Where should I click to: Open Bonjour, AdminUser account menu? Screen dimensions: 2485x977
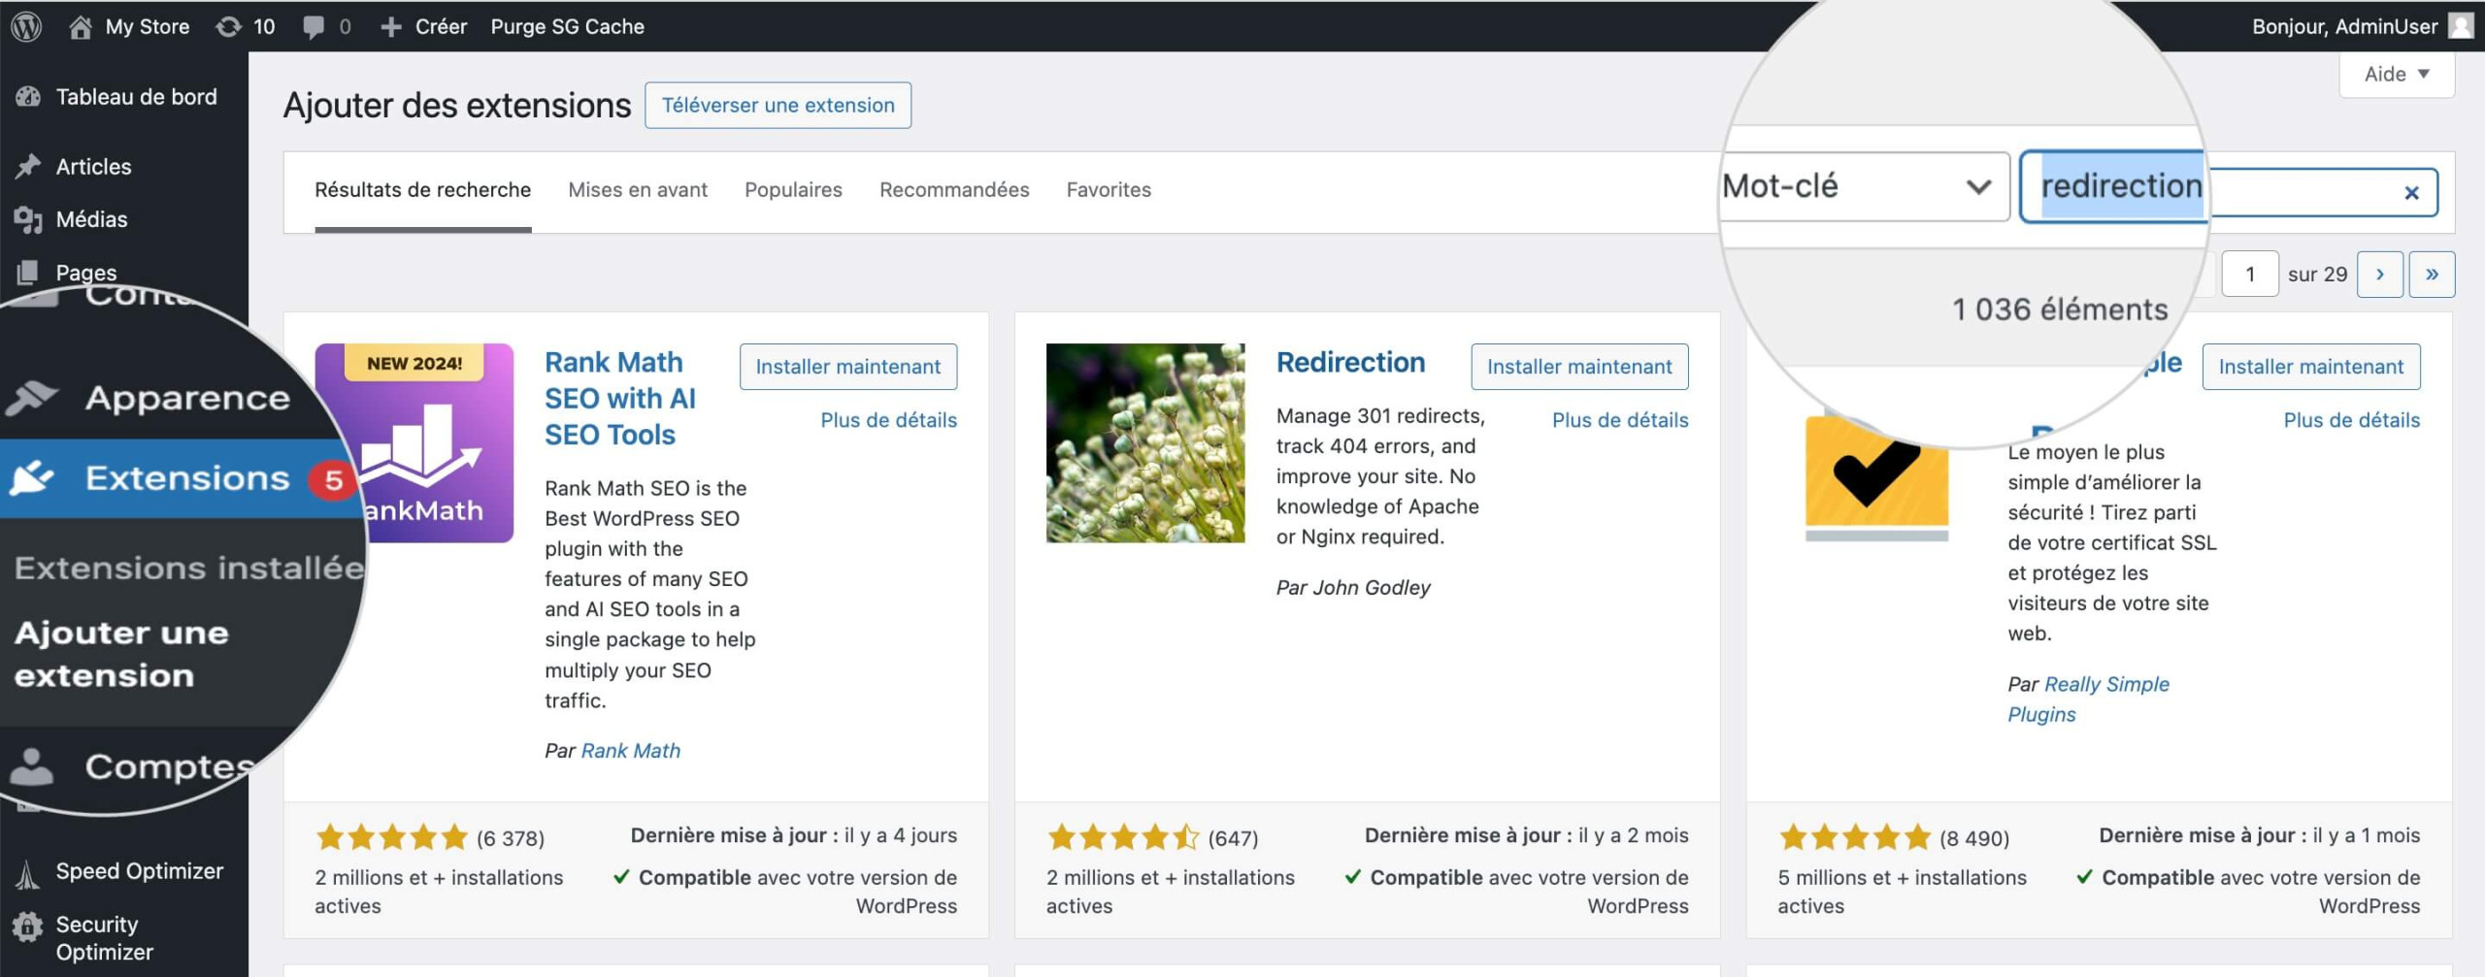[x=2344, y=26]
